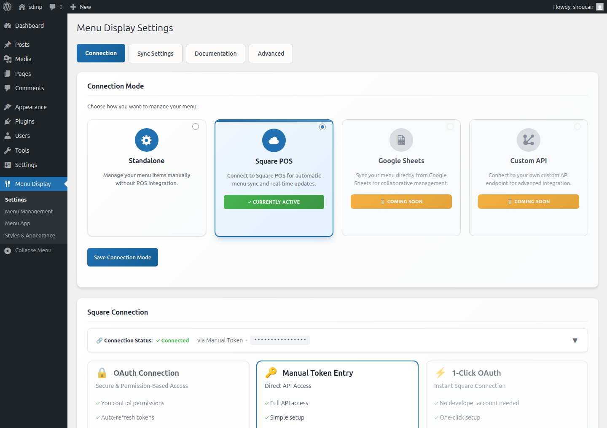Click the Manual Token Entry key icon
The height and width of the screenshot is (428, 607).
271,373
